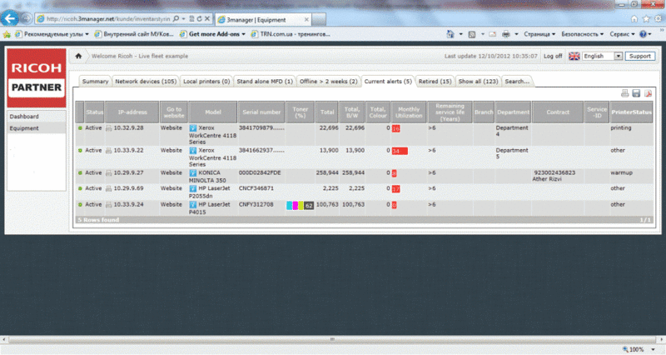The image size is (666, 355).
Task: Click the feeds icon in the command bar
Action: click(471, 34)
